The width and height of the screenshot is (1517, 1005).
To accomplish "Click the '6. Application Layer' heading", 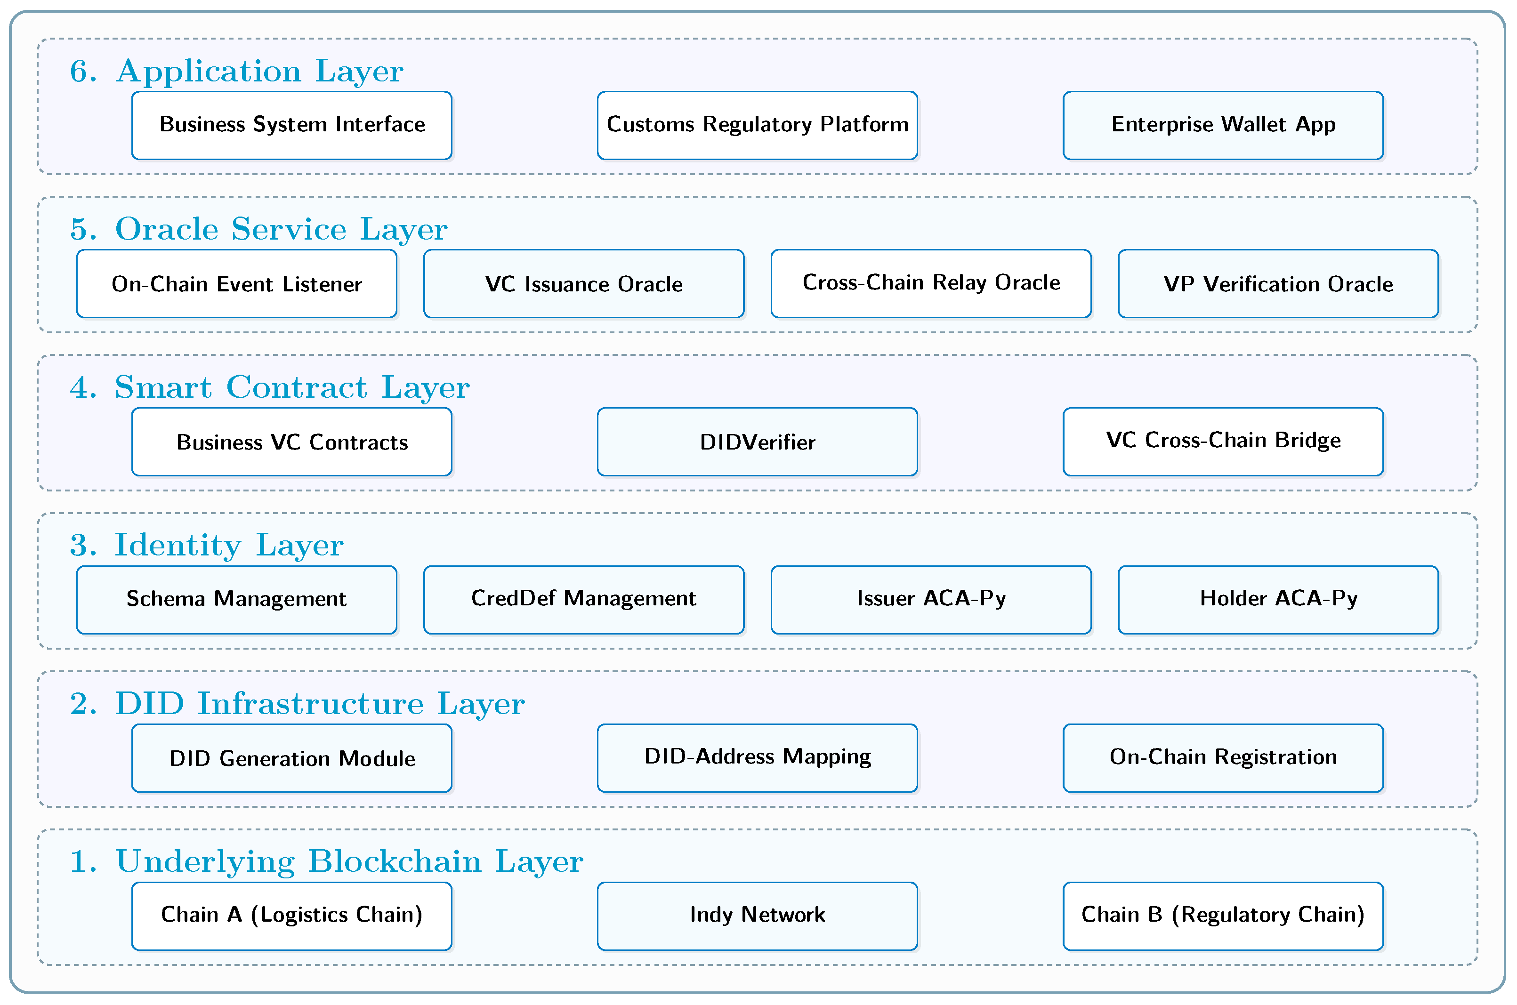I will 236,71.
